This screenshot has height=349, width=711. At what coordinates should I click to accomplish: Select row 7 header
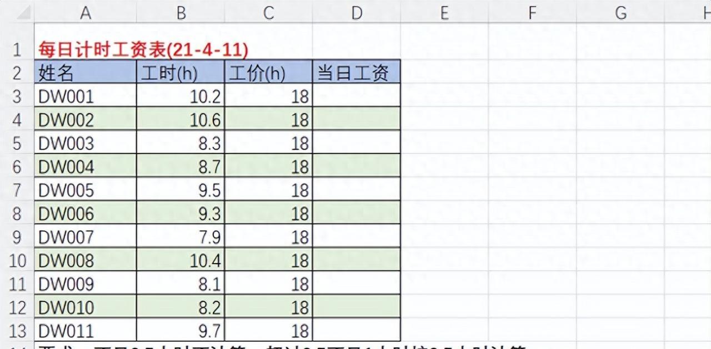[17, 189]
